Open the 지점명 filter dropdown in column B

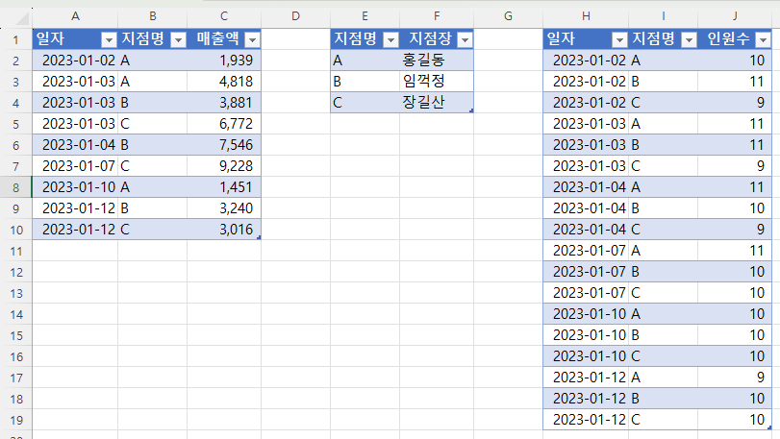178,39
